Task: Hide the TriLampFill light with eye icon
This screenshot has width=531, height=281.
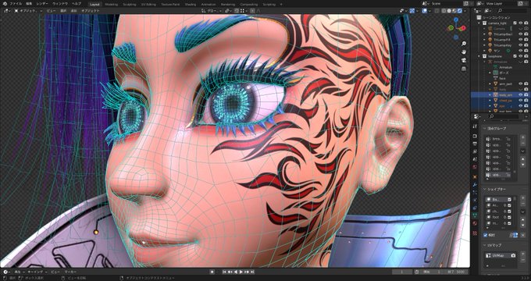Action: (521, 40)
